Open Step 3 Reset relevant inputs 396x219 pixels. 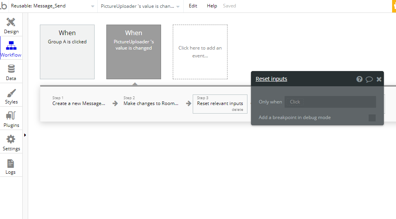(x=220, y=103)
